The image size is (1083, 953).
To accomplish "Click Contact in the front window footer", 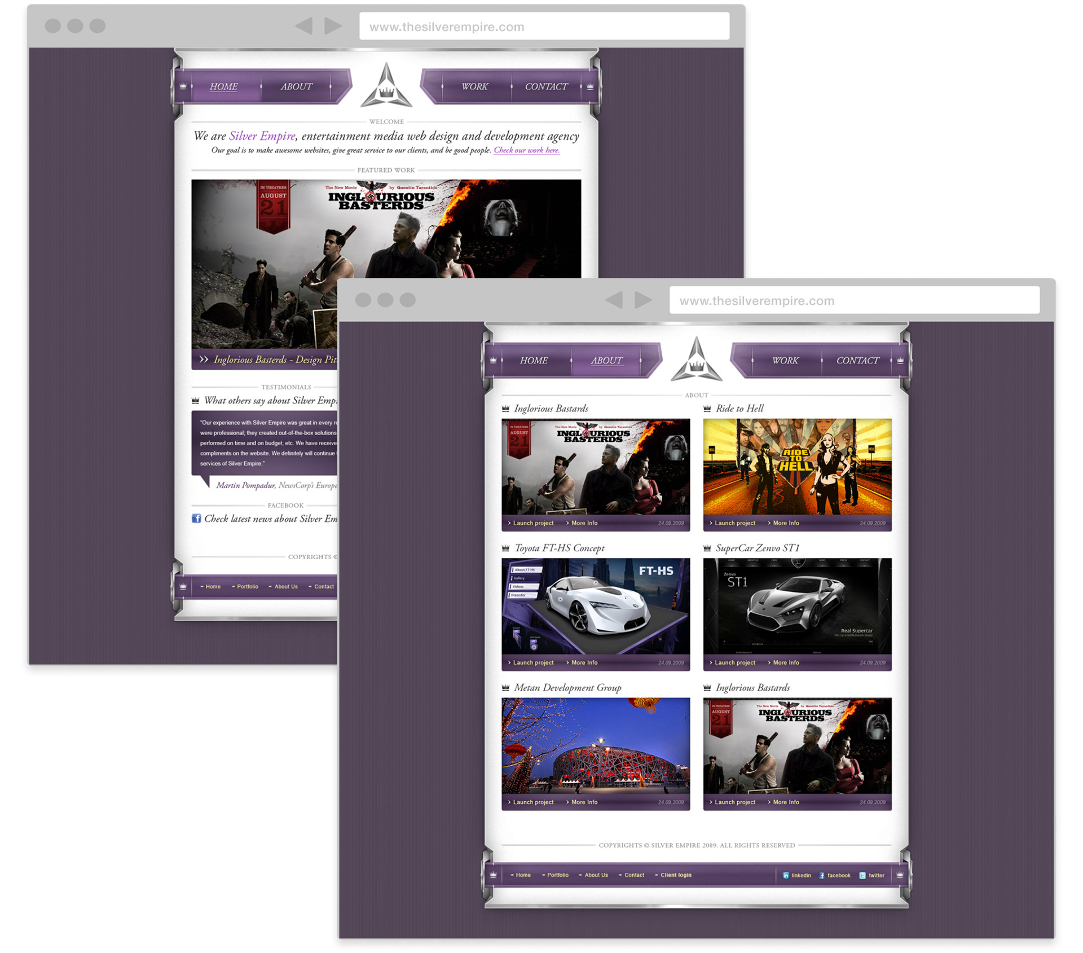I will [634, 875].
